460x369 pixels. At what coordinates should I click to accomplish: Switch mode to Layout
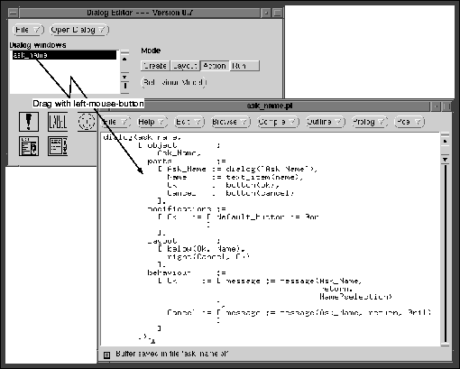pos(185,66)
